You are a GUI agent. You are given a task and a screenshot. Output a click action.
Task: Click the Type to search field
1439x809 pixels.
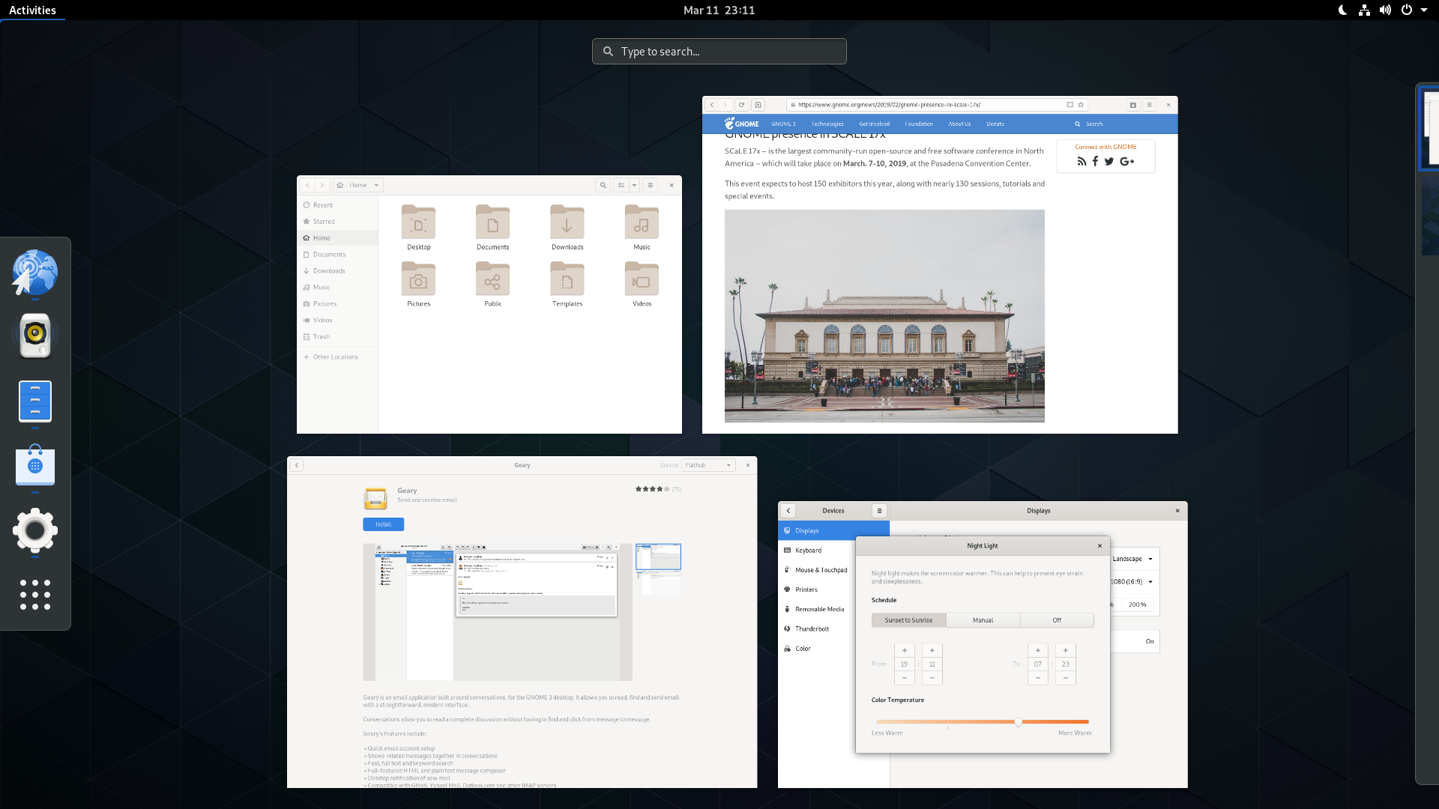pyautogui.click(x=719, y=52)
